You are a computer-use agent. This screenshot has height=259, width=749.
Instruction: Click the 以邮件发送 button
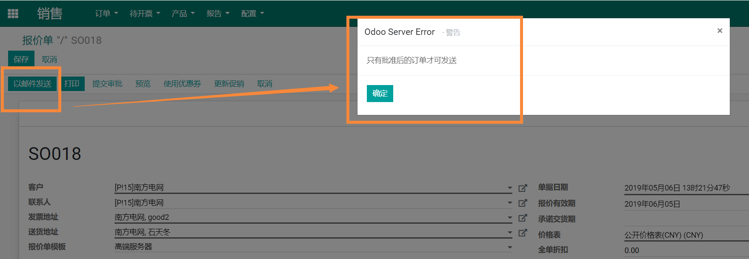coord(32,84)
